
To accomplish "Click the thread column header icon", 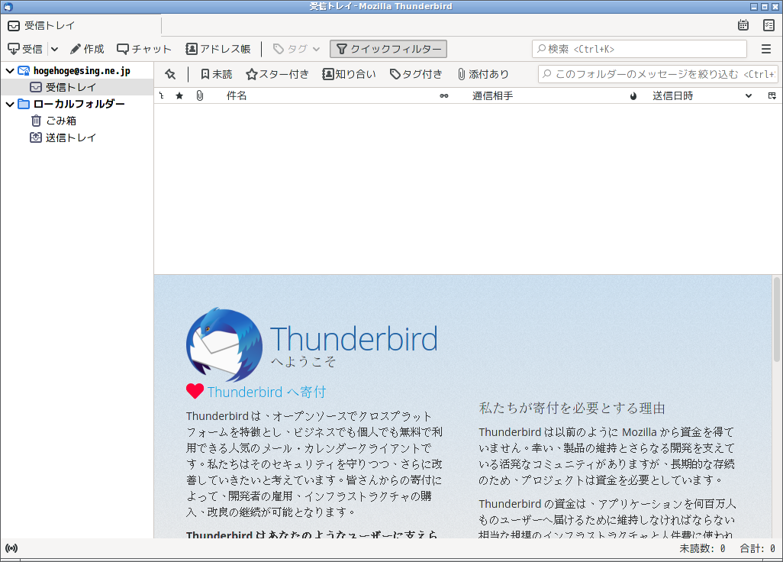I will (162, 96).
